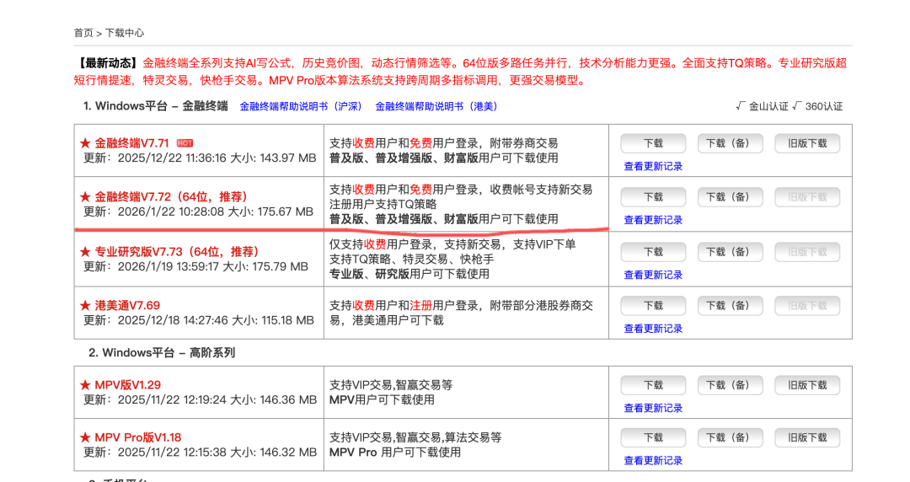Click 下载（备）for 港美通V7.69
Image resolution: width=910 pixels, height=482 pixels.
coord(730,306)
